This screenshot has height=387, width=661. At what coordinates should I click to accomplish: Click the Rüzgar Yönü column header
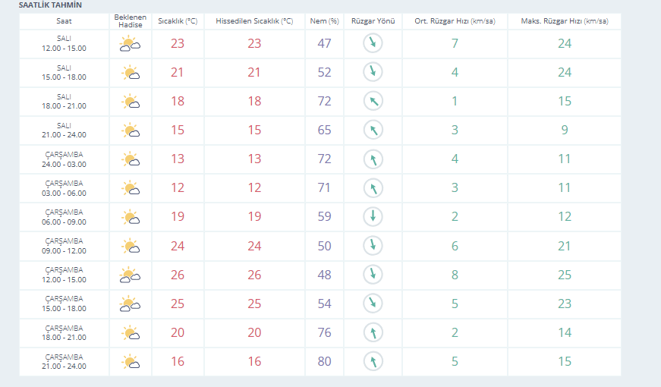pos(373,21)
